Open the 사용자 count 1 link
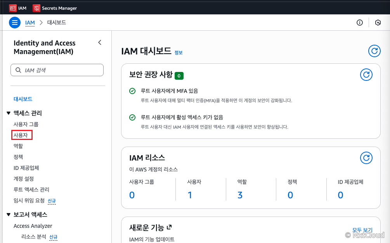The height and width of the screenshot is (243, 390). (x=190, y=195)
